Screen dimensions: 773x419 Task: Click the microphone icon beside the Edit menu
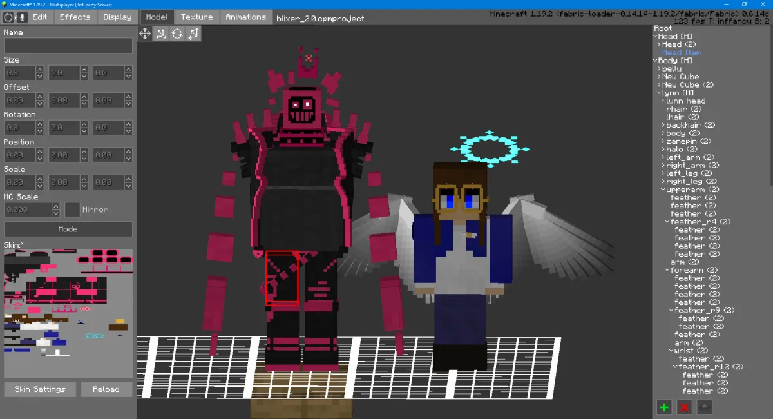click(22, 17)
